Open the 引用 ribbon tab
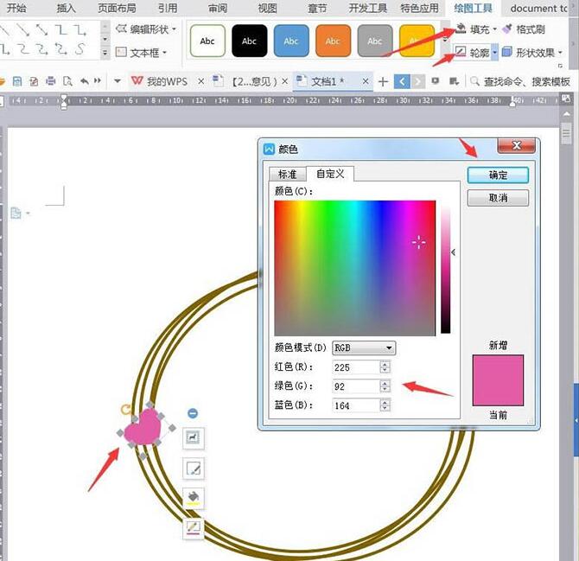This screenshot has height=561, width=579. (168, 8)
